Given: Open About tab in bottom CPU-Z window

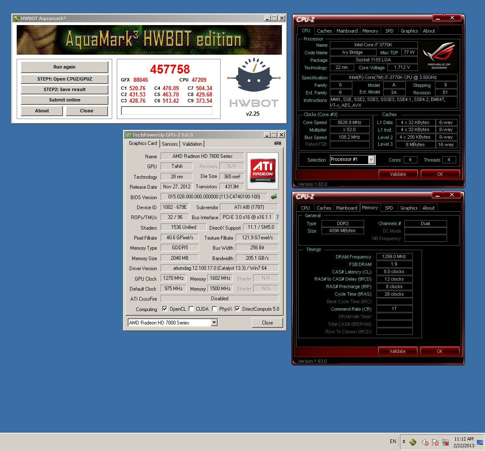Looking at the screenshot, I should pyautogui.click(x=428, y=208).
